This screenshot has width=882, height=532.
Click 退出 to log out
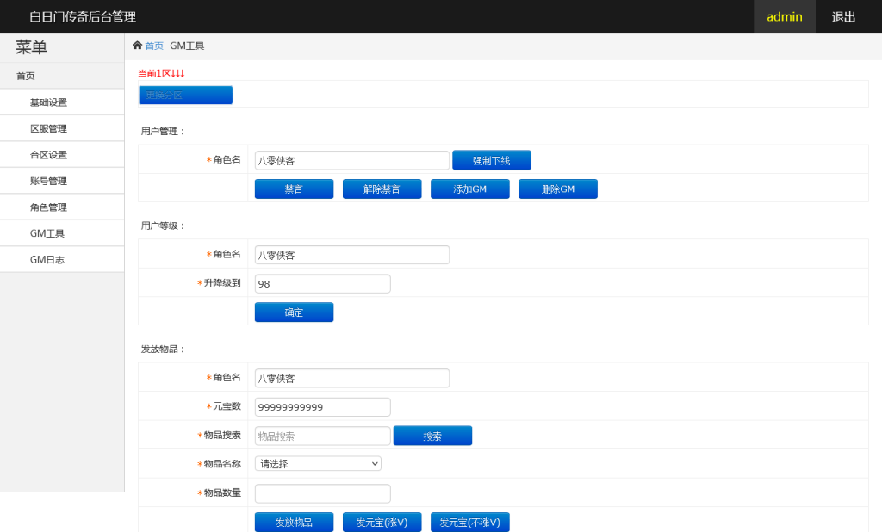[842, 16]
